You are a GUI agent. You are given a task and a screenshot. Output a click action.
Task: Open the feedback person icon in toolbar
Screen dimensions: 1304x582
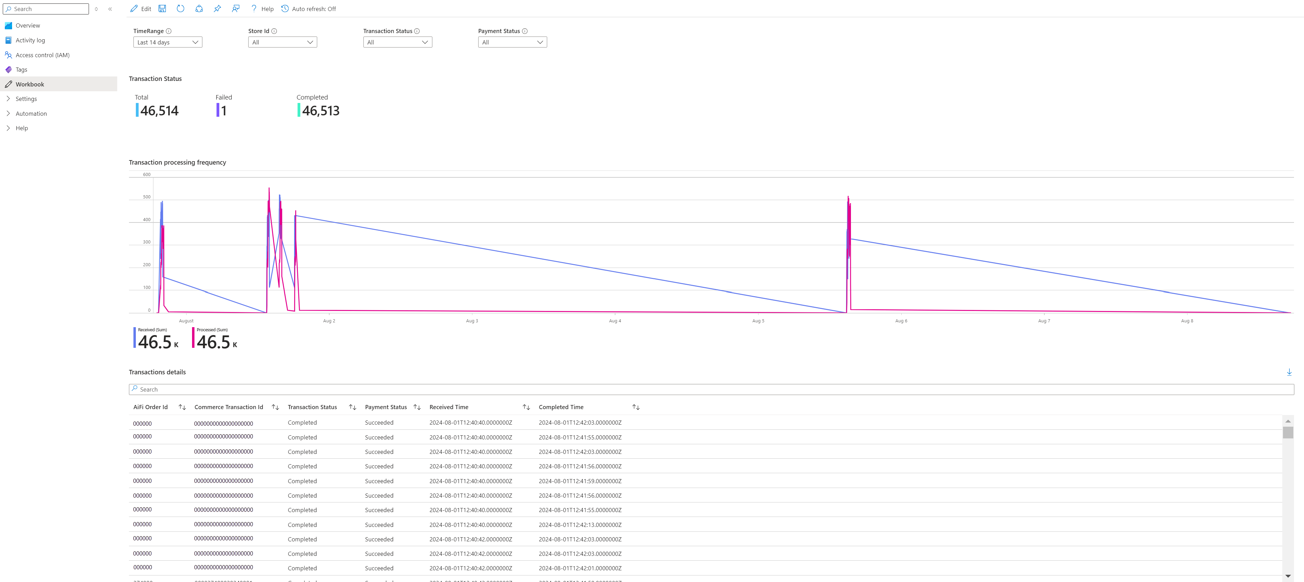click(236, 9)
